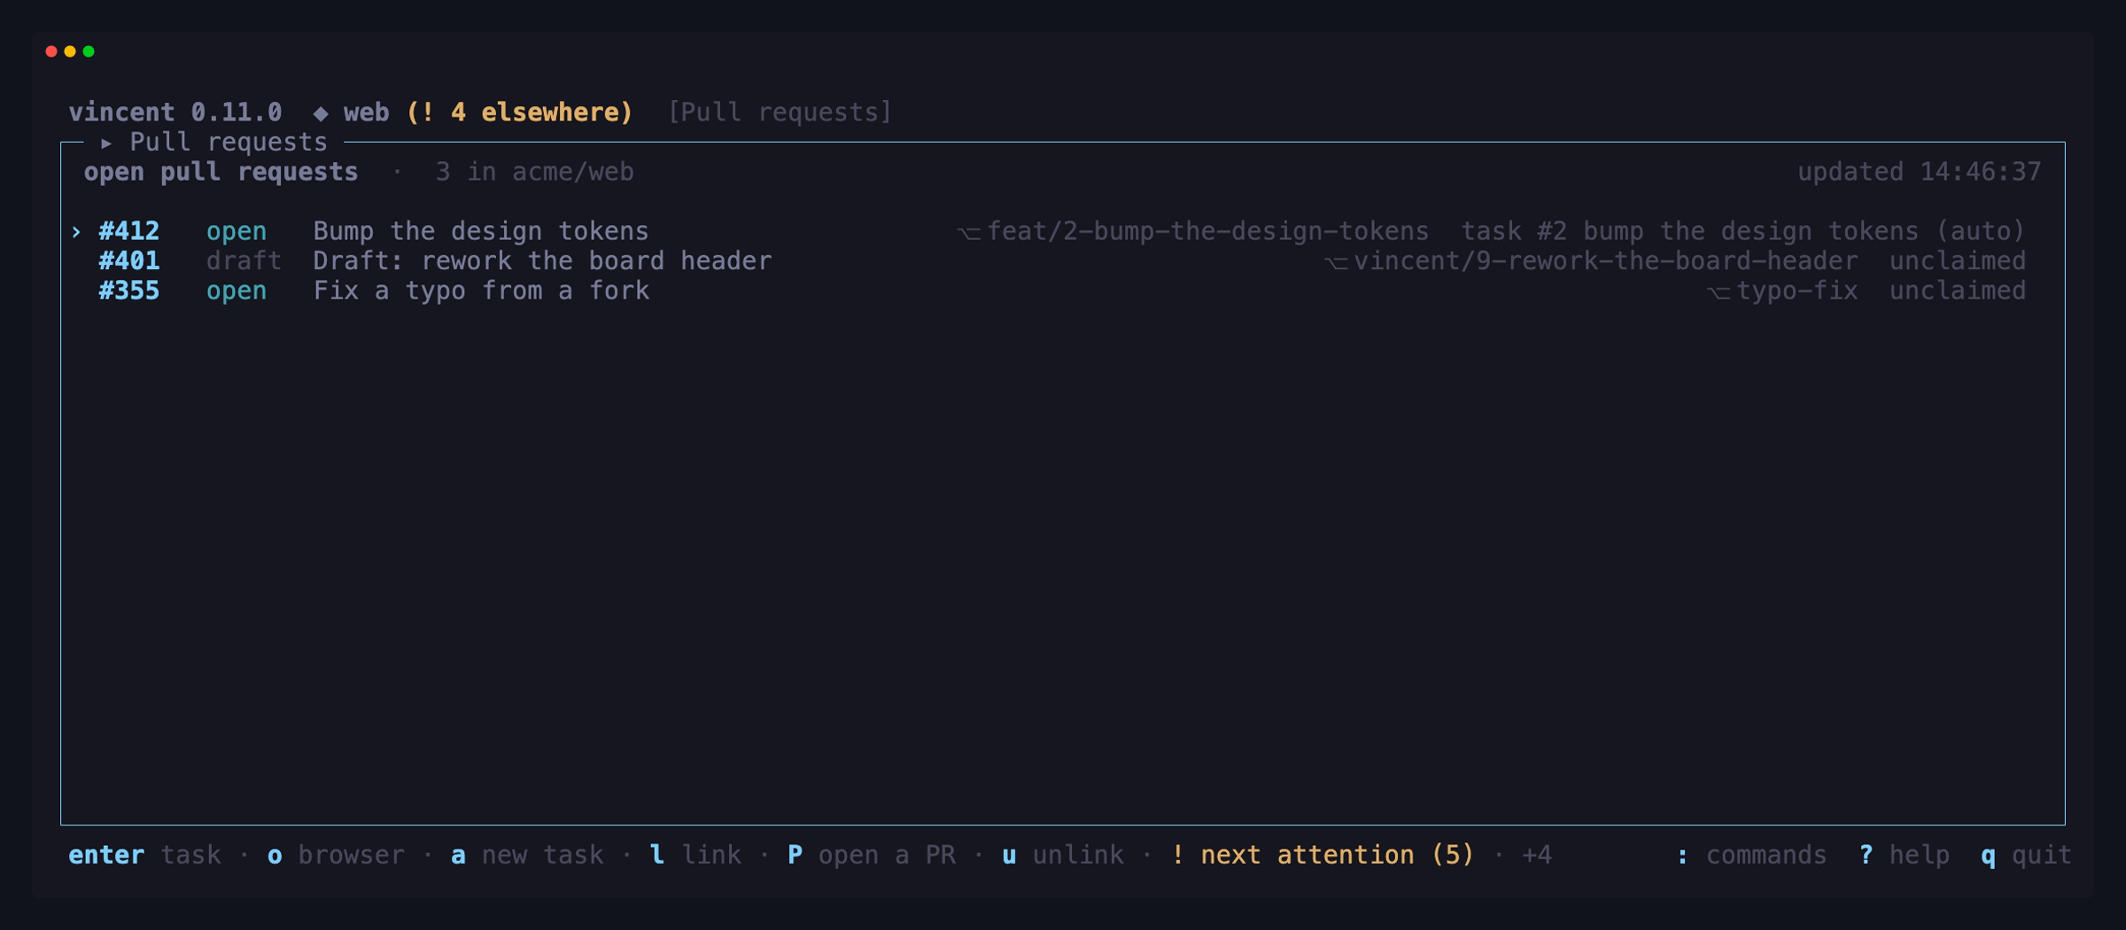Click the 'P open a PR' footer shortcut

click(872, 856)
